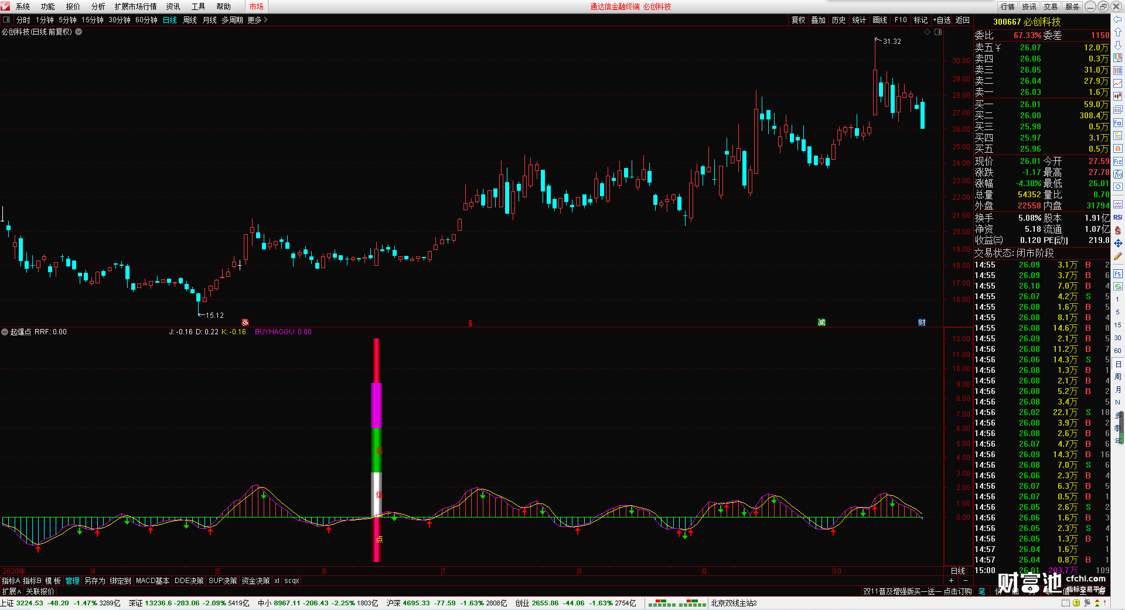Screen dimensions: 1125x610
Task: Open dropdown arrow next to 必创科技(日线 前复权)
Action: click(79, 32)
